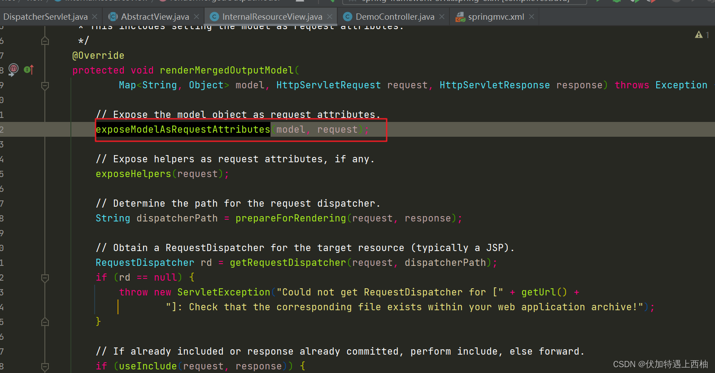Click the @Override annotation
This screenshot has height=373, width=715.
coord(98,56)
